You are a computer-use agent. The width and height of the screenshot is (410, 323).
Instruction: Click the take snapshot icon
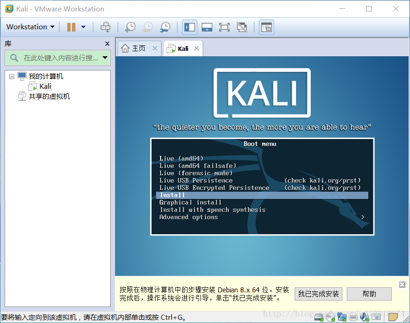click(x=130, y=27)
